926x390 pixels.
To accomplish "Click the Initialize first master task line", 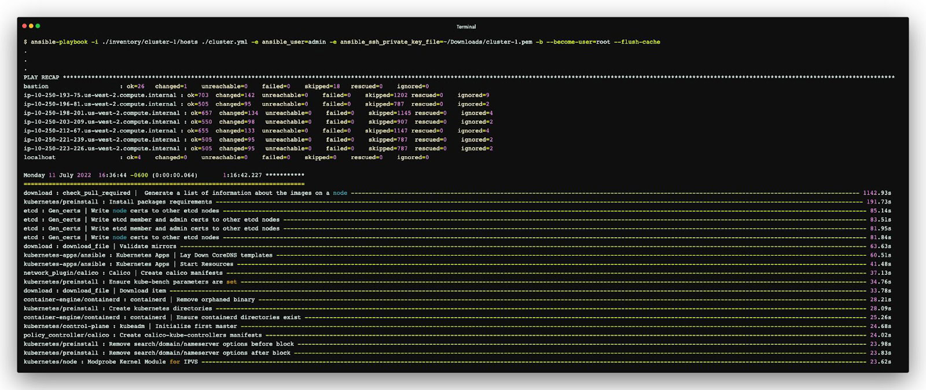I will [x=457, y=326].
